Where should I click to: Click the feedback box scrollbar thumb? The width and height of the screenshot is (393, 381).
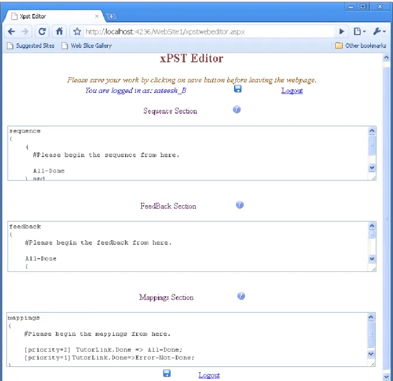tap(372, 234)
